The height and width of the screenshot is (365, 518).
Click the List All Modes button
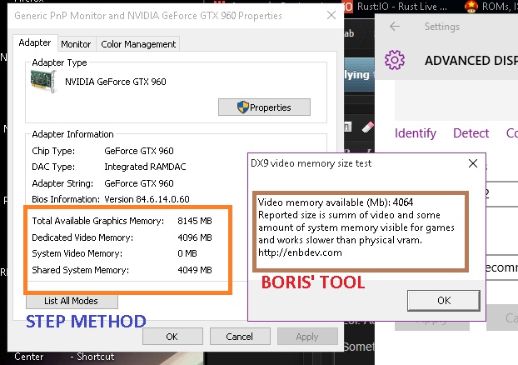click(72, 301)
